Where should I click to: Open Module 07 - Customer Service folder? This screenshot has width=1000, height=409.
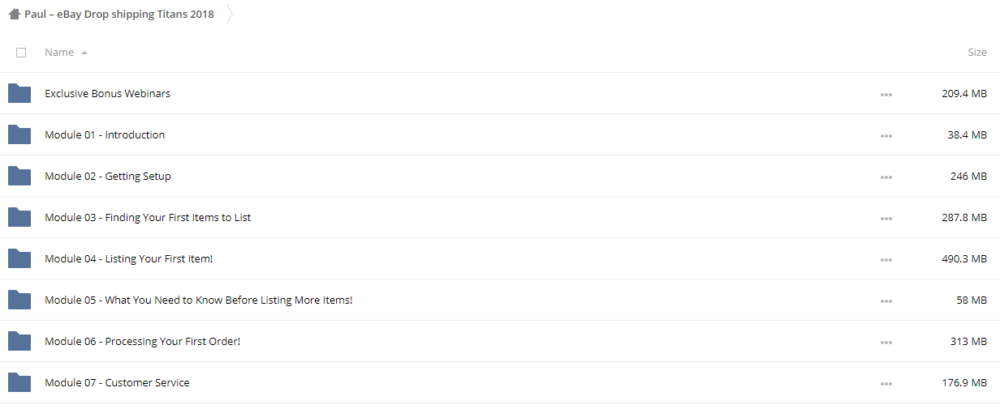[117, 382]
